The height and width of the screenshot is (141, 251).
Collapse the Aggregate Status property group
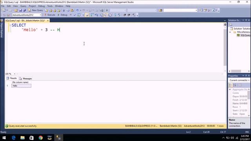tap(230, 89)
